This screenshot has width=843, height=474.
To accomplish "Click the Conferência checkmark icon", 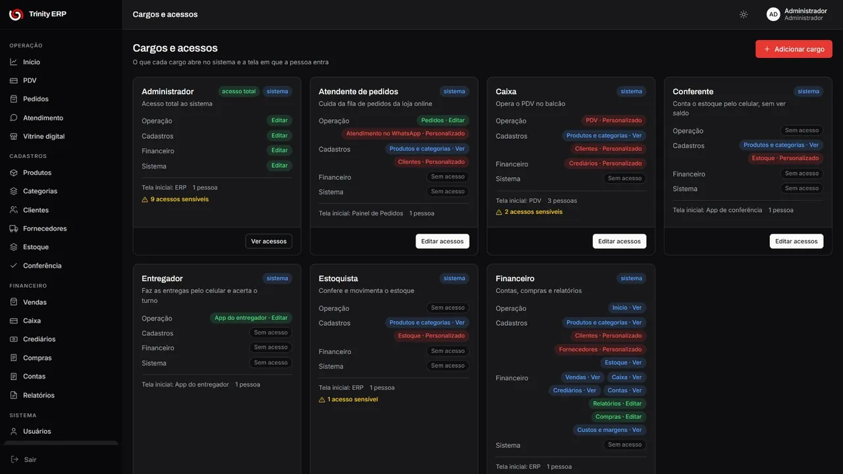I will (x=14, y=266).
